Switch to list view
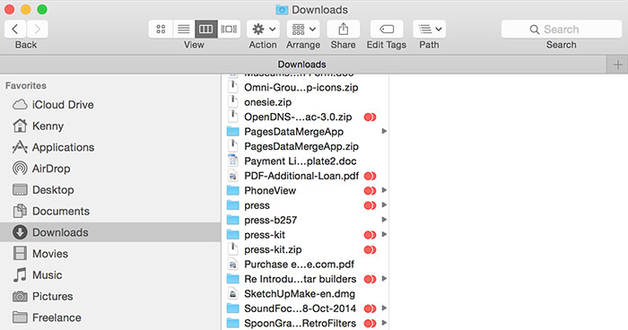 184,30
